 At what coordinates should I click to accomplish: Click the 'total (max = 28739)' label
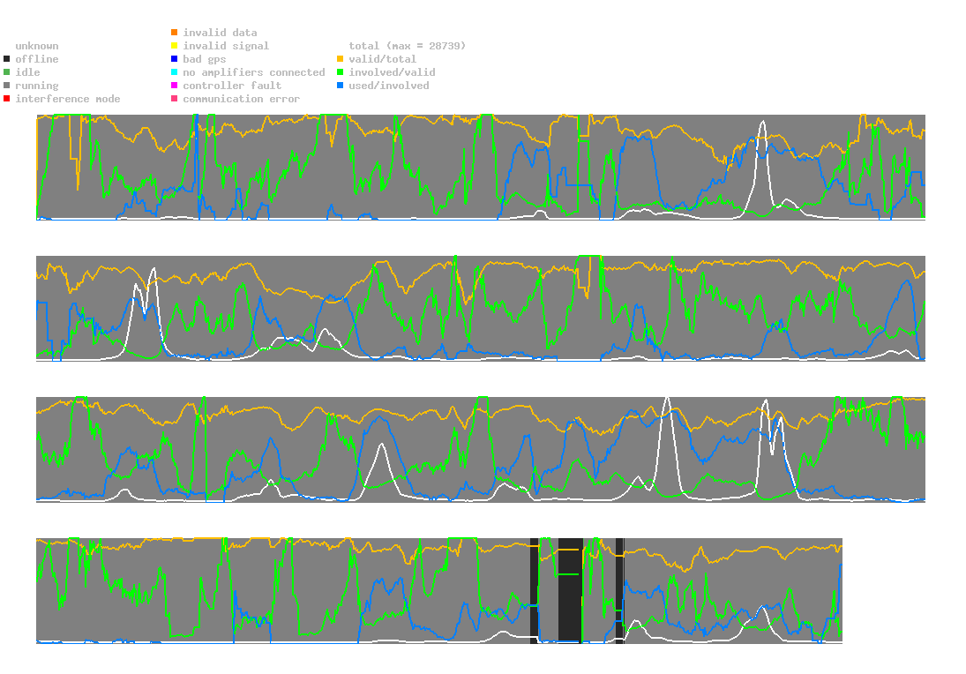[x=408, y=46]
